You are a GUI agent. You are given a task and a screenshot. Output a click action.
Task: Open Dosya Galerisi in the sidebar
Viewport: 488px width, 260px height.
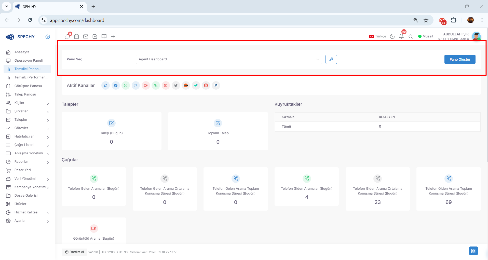[x=28, y=196]
